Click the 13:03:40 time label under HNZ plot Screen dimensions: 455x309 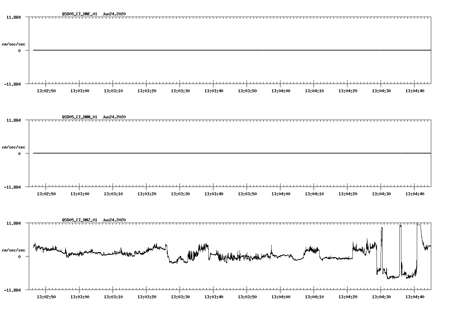214,297
